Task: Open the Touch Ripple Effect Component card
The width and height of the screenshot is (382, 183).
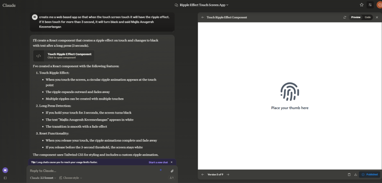Action: point(63,56)
